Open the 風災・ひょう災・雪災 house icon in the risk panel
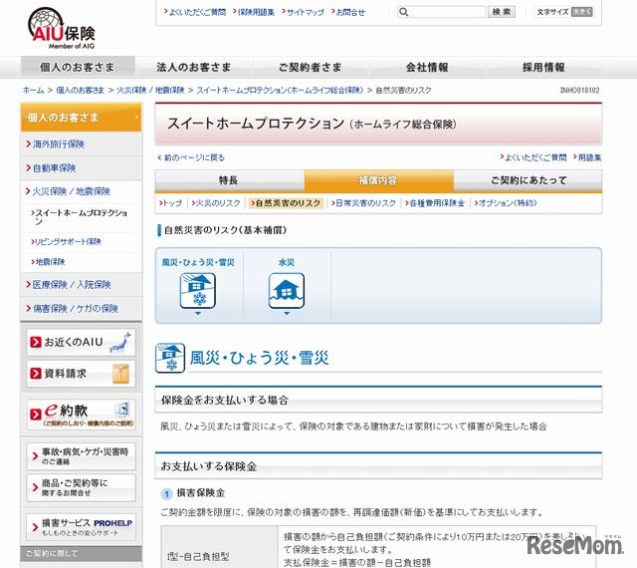Viewport: 637px width, 568px height. pyautogui.click(x=198, y=291)
